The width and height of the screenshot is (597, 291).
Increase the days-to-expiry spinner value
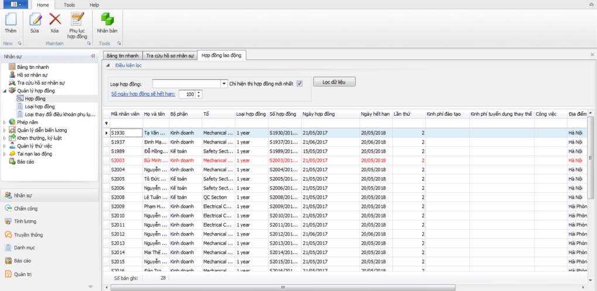[x=199, y=92]
